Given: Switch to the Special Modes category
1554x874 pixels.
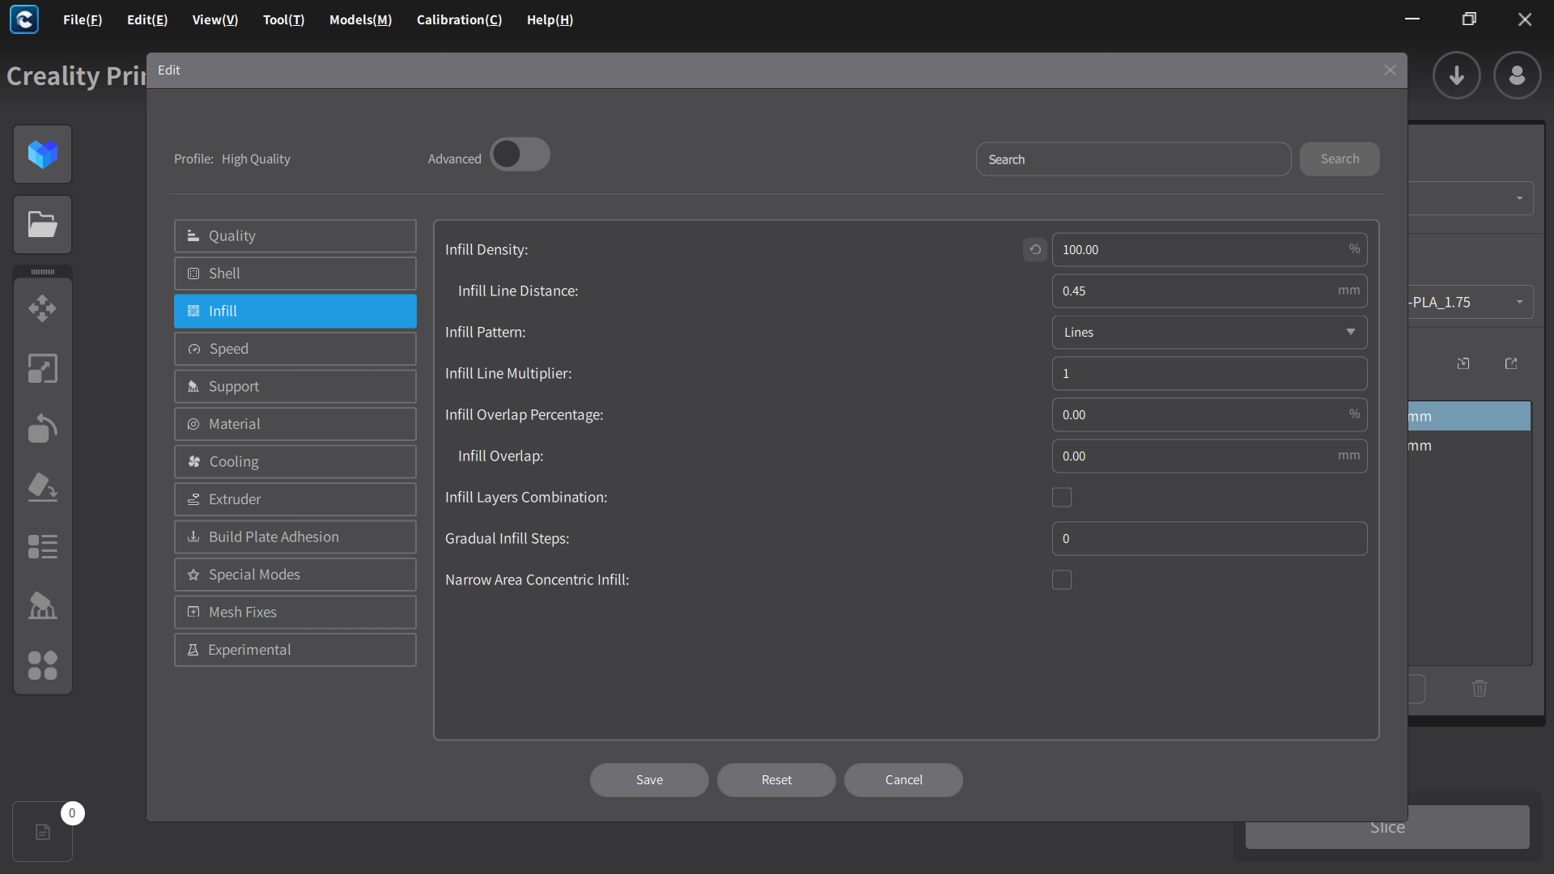Looking at the screenshot, I should pos(295,575).
